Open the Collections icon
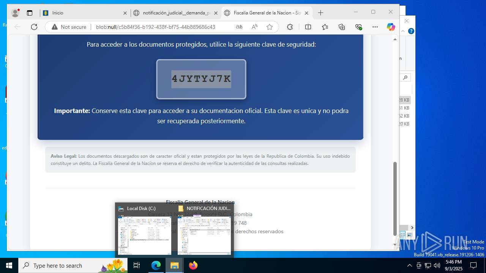This screenshot has height=273, width=486. 342,27
